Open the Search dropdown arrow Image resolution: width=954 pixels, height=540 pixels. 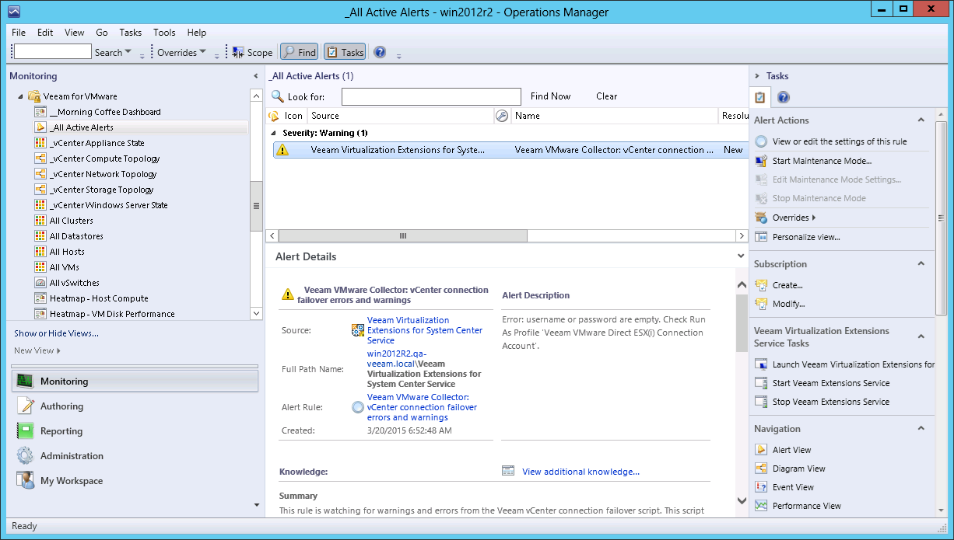[x=128, y=52]
